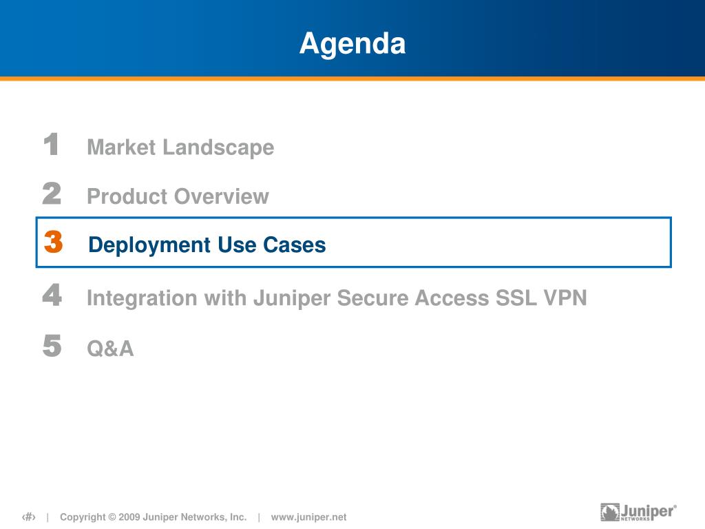Open the www.juniper.net footer link

coord(308,517)
